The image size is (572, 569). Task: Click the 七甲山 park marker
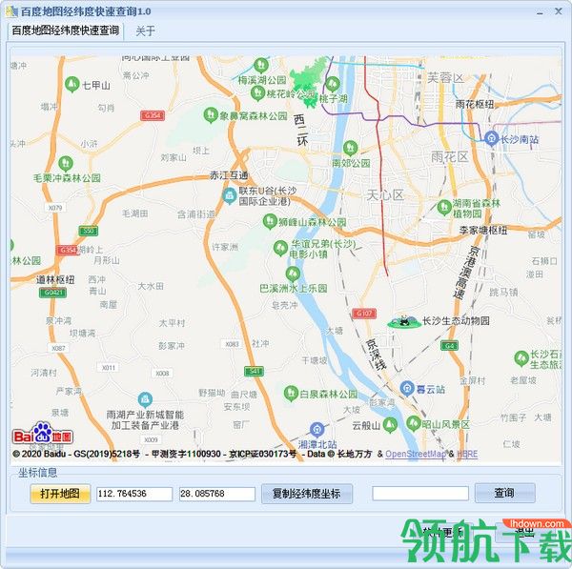click(x=71, y=84)
